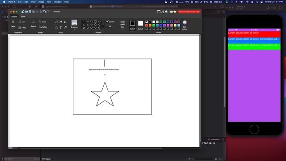Select the Eraser tool
The height and width of the screenshot is (161, 286).
61,22
